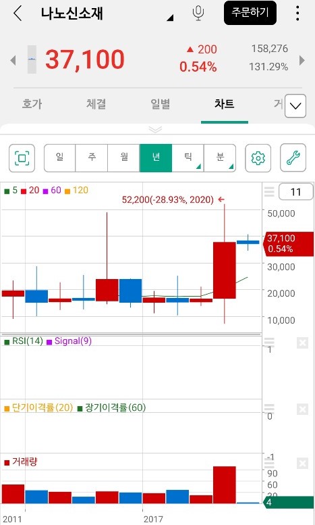
Task: Tap the 이격률 panel drag handle icon
Action: 269,409
